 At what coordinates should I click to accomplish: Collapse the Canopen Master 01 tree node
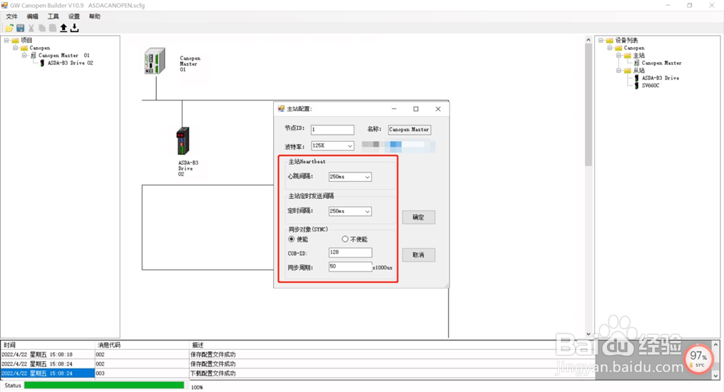pos(24,56)
